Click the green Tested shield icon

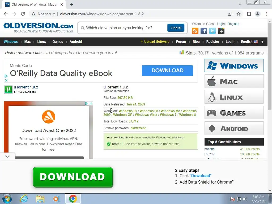[x=109, y=144]
